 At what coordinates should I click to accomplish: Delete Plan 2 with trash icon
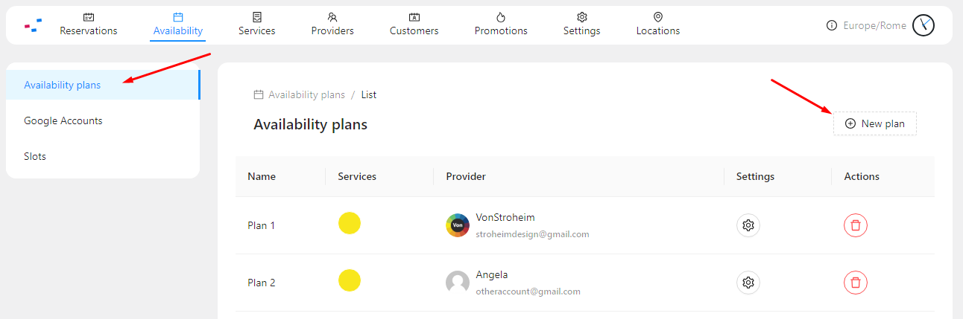coord(856,283)
